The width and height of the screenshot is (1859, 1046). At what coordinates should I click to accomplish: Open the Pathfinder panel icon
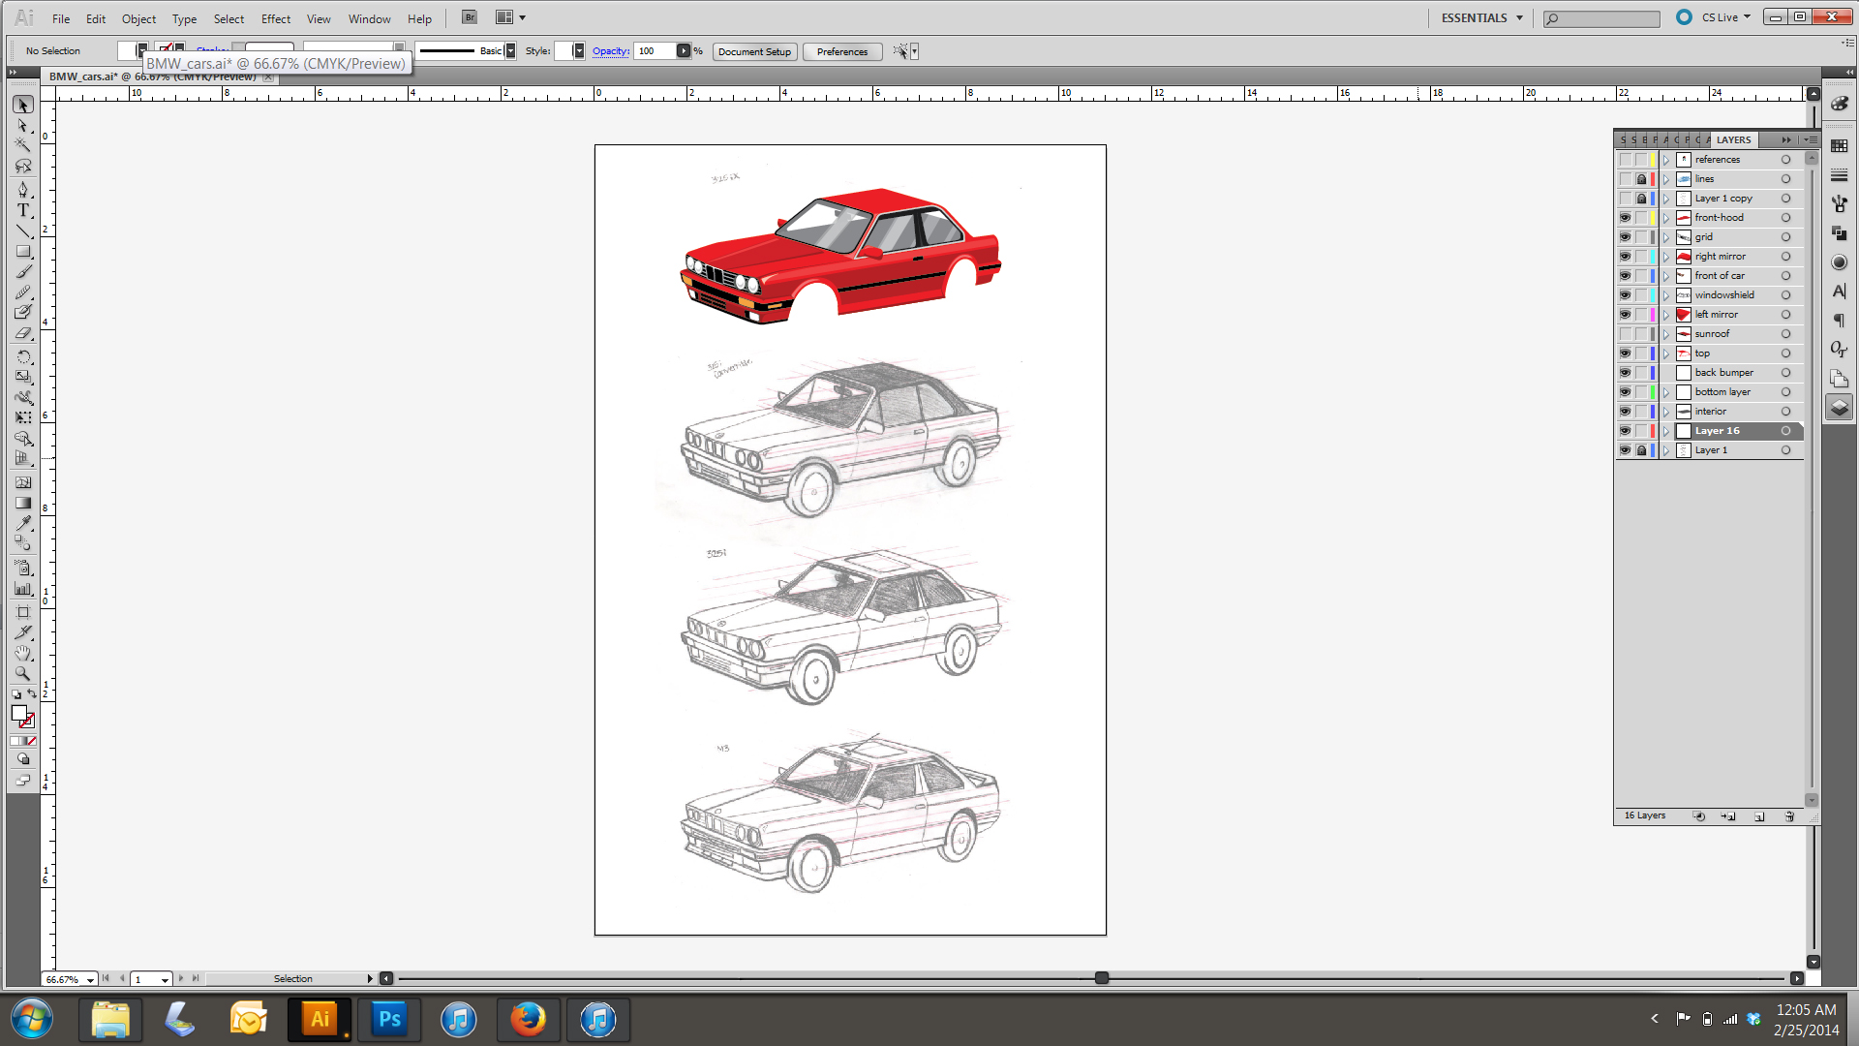click(1839, 233)
